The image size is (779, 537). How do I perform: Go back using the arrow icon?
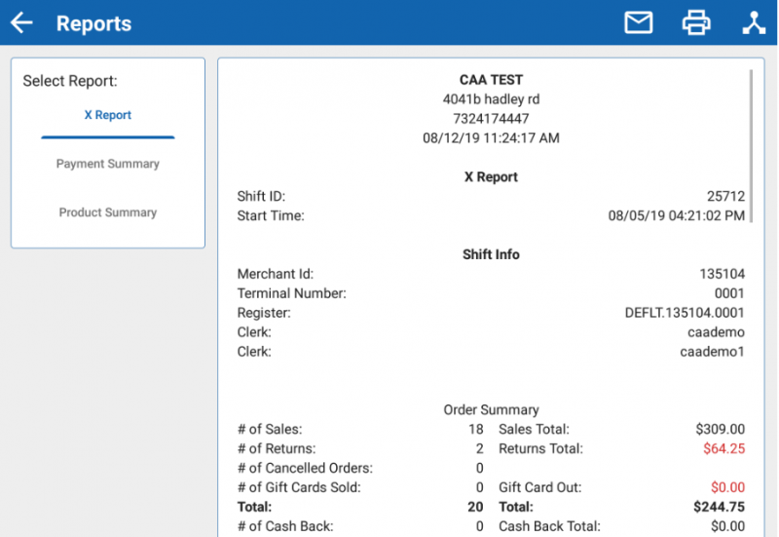[x=21, y=23]
